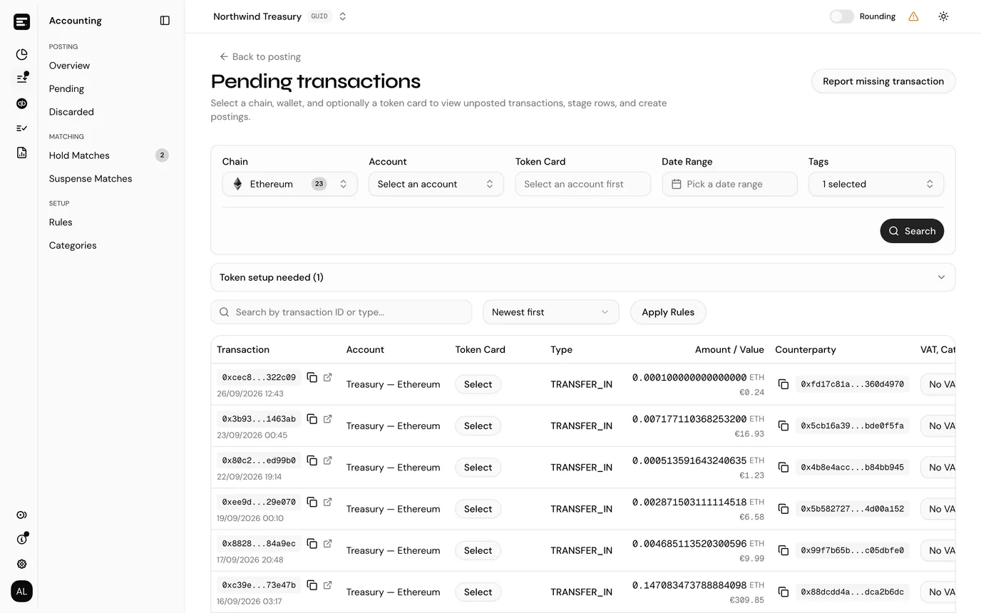Copy transaction ID 0x80c2...ed99b0
Image resolution: width=981 pixels, height=613 pixels.
tap(312, 460)
